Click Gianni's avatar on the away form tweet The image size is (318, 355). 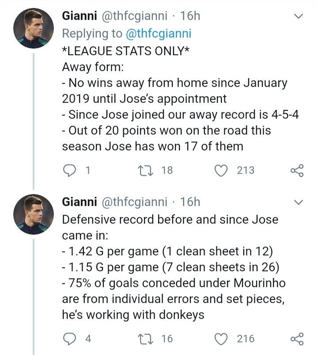pos(34,29)
